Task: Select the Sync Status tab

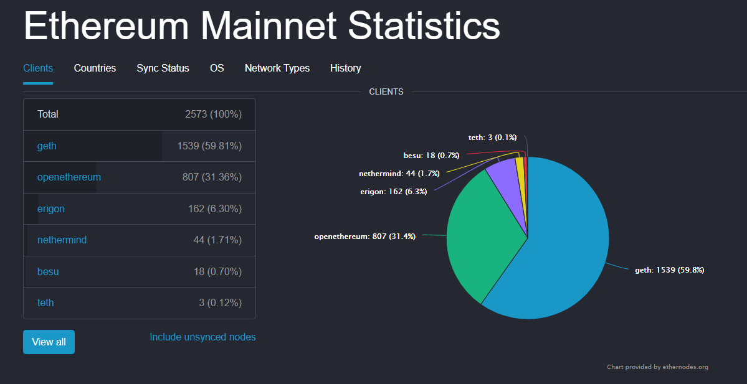Action: click(163, 68)
